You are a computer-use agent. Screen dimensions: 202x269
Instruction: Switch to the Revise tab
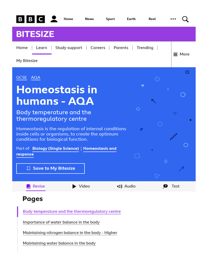[36, 186]
